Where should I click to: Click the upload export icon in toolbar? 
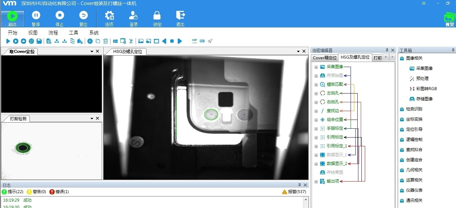(x=57, y=41)
